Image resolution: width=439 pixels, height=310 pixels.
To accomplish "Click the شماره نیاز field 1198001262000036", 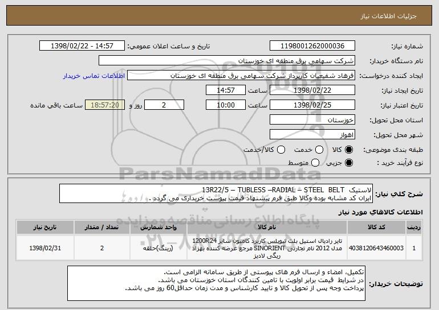I will (312, 46).
